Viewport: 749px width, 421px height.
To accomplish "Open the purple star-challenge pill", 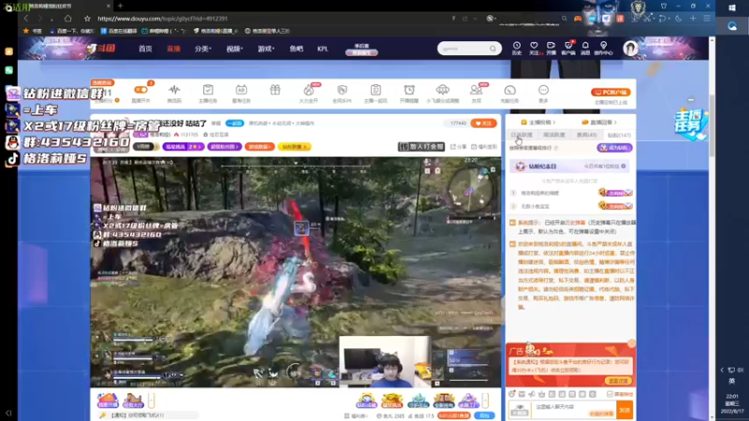I will (183, 147).
